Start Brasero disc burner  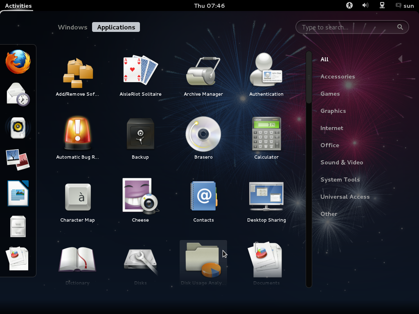[x=203, y=135]
